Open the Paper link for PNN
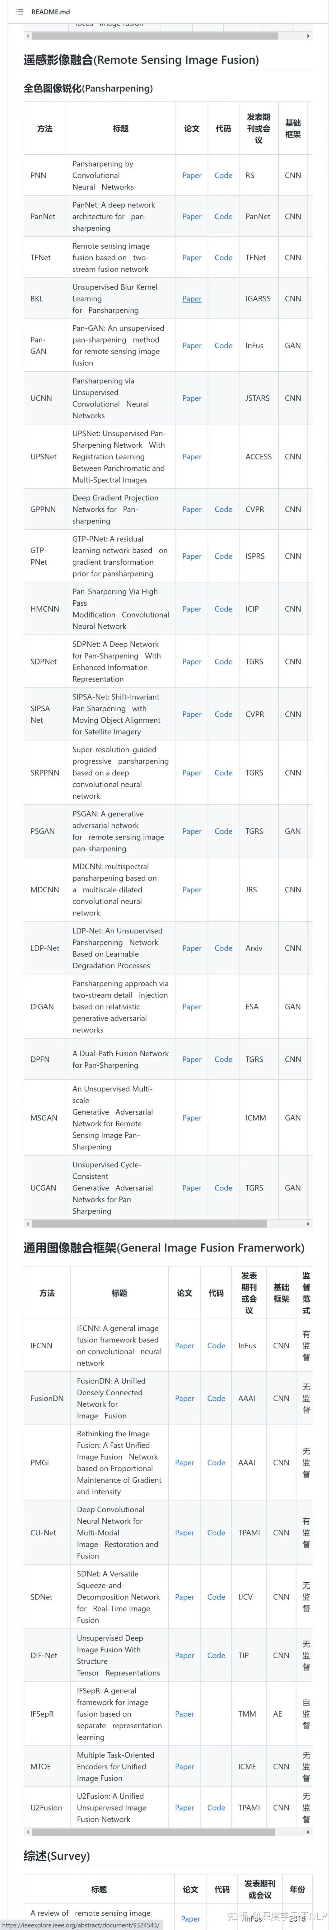Image resolution: width=336 pixels, height=1930 pixels. tap(192, 175)
